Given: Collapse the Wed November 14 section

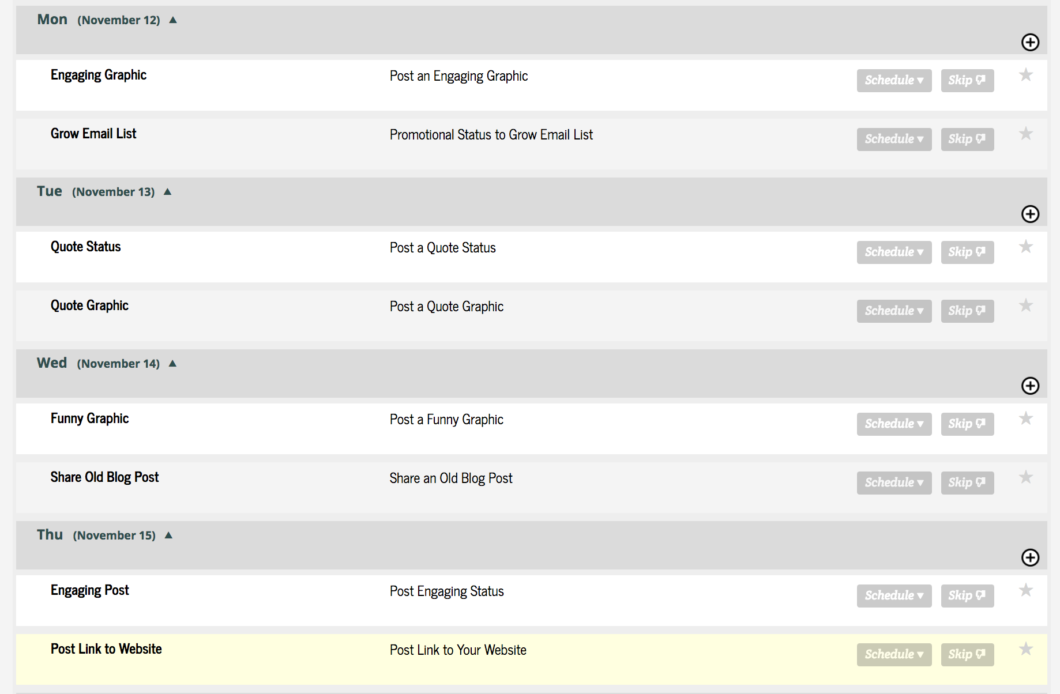Looking at the screenshot, I should pos(172,364).
